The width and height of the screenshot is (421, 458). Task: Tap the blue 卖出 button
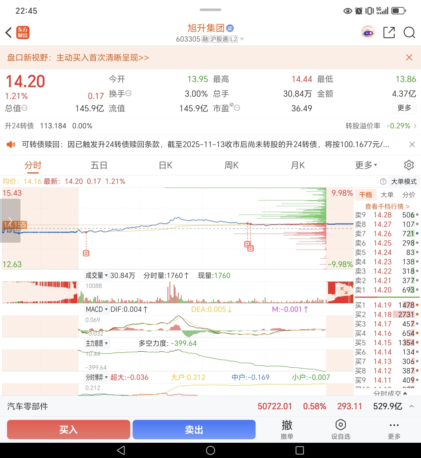pyautogui.click(x=194, y=429)
